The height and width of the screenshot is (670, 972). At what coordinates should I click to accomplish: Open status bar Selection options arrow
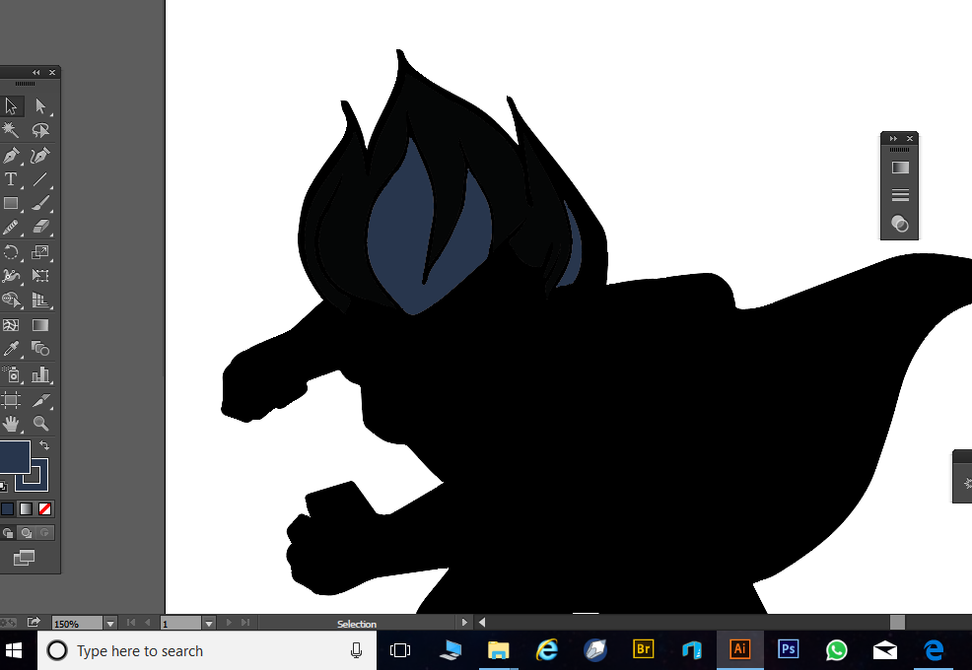coord(464,623)
